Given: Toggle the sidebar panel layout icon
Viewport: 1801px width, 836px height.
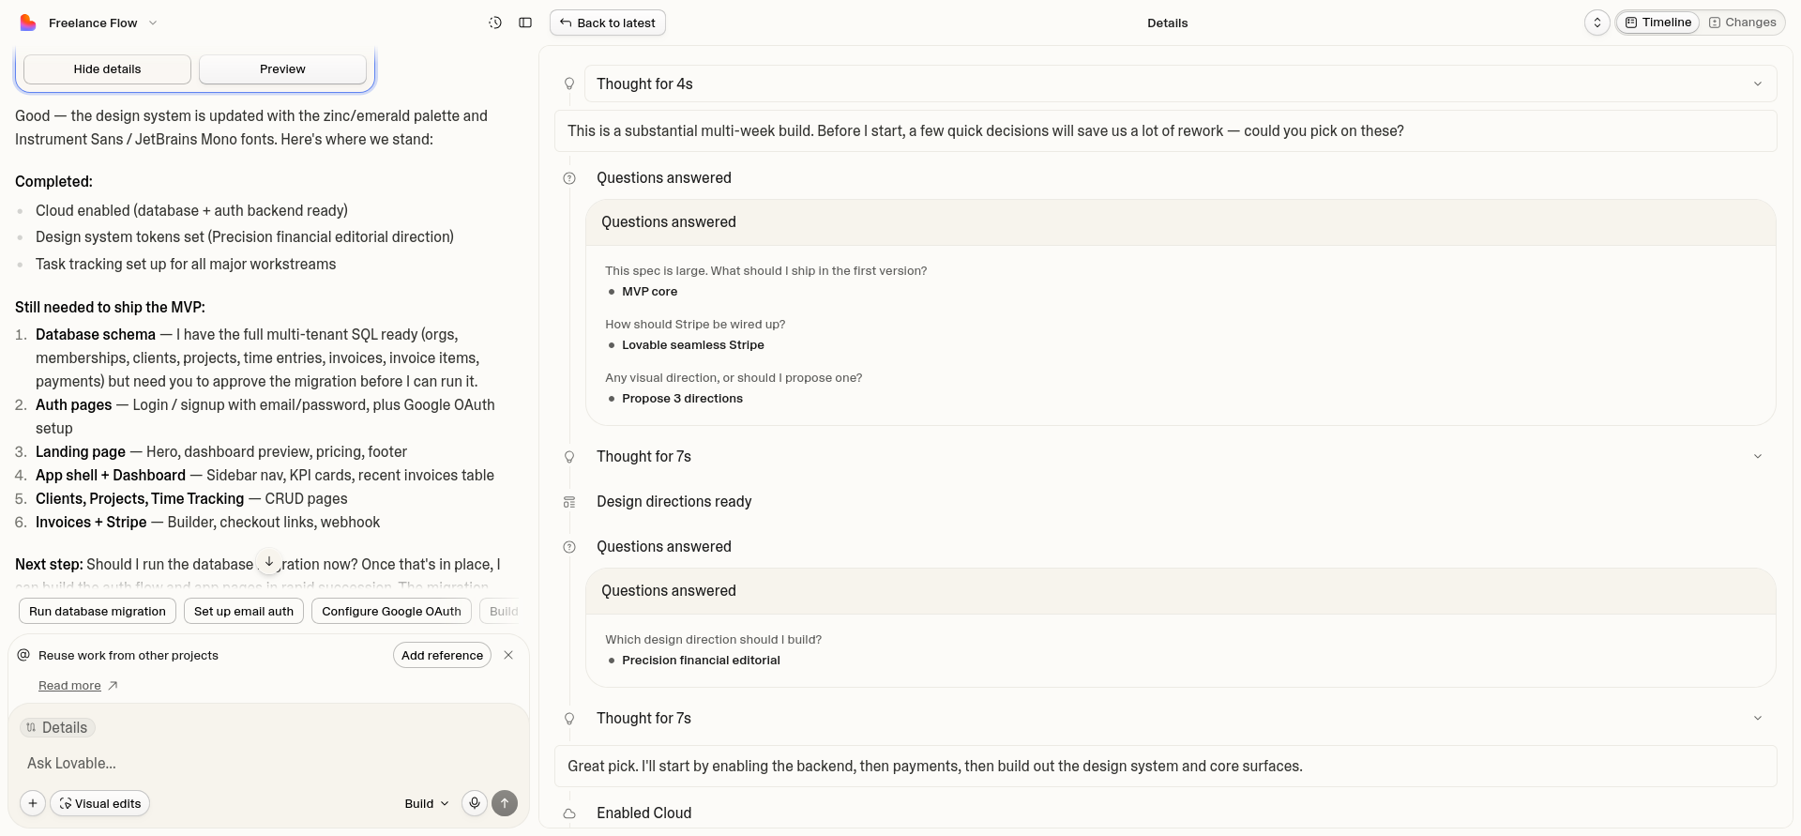Looking at the screenshot, I should point(525,23).
